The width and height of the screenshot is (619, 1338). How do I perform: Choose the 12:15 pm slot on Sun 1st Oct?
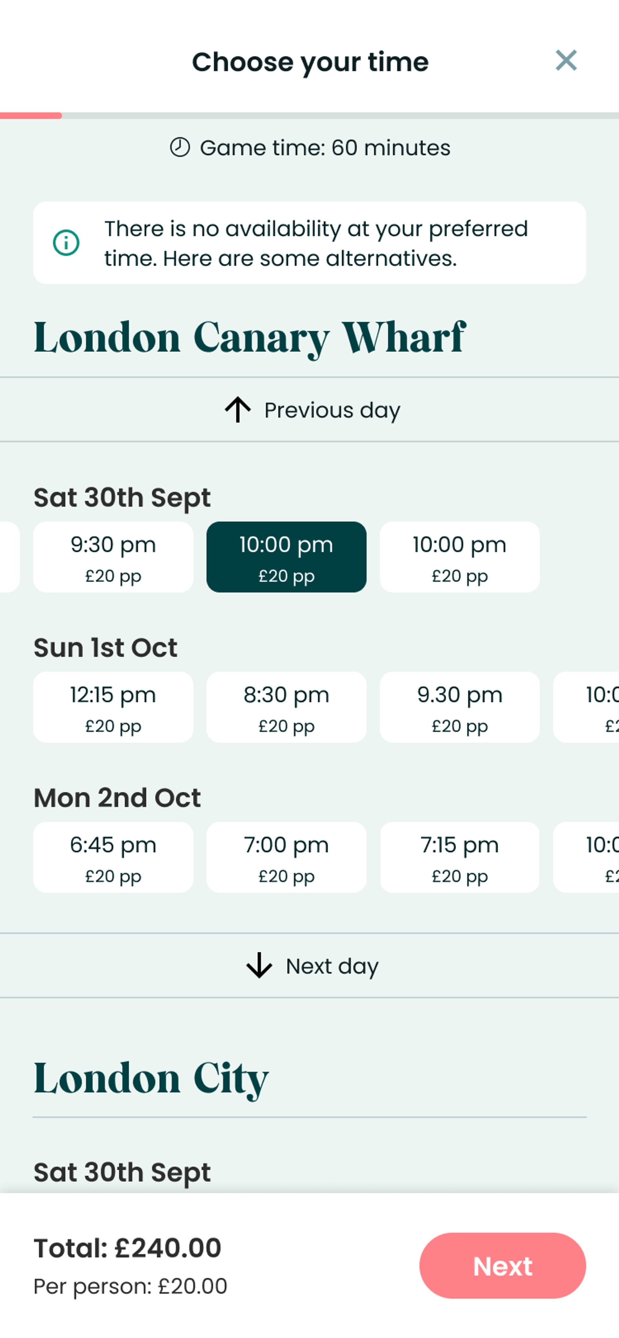click(113, 707)
